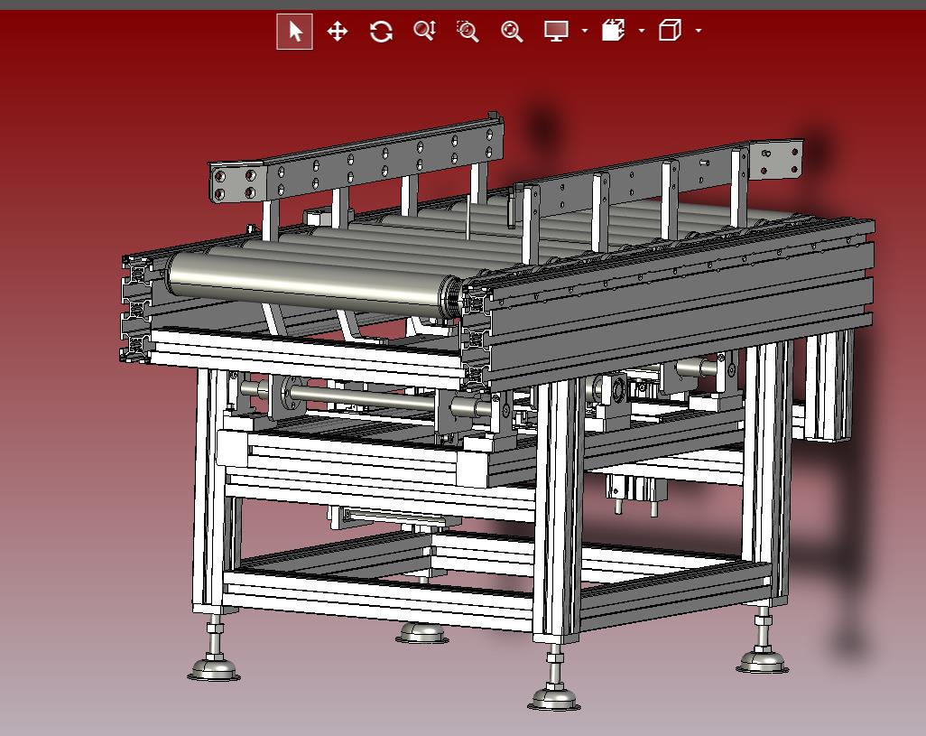
Task: Click the monitor display mode icon
Action: coord(556,31)
